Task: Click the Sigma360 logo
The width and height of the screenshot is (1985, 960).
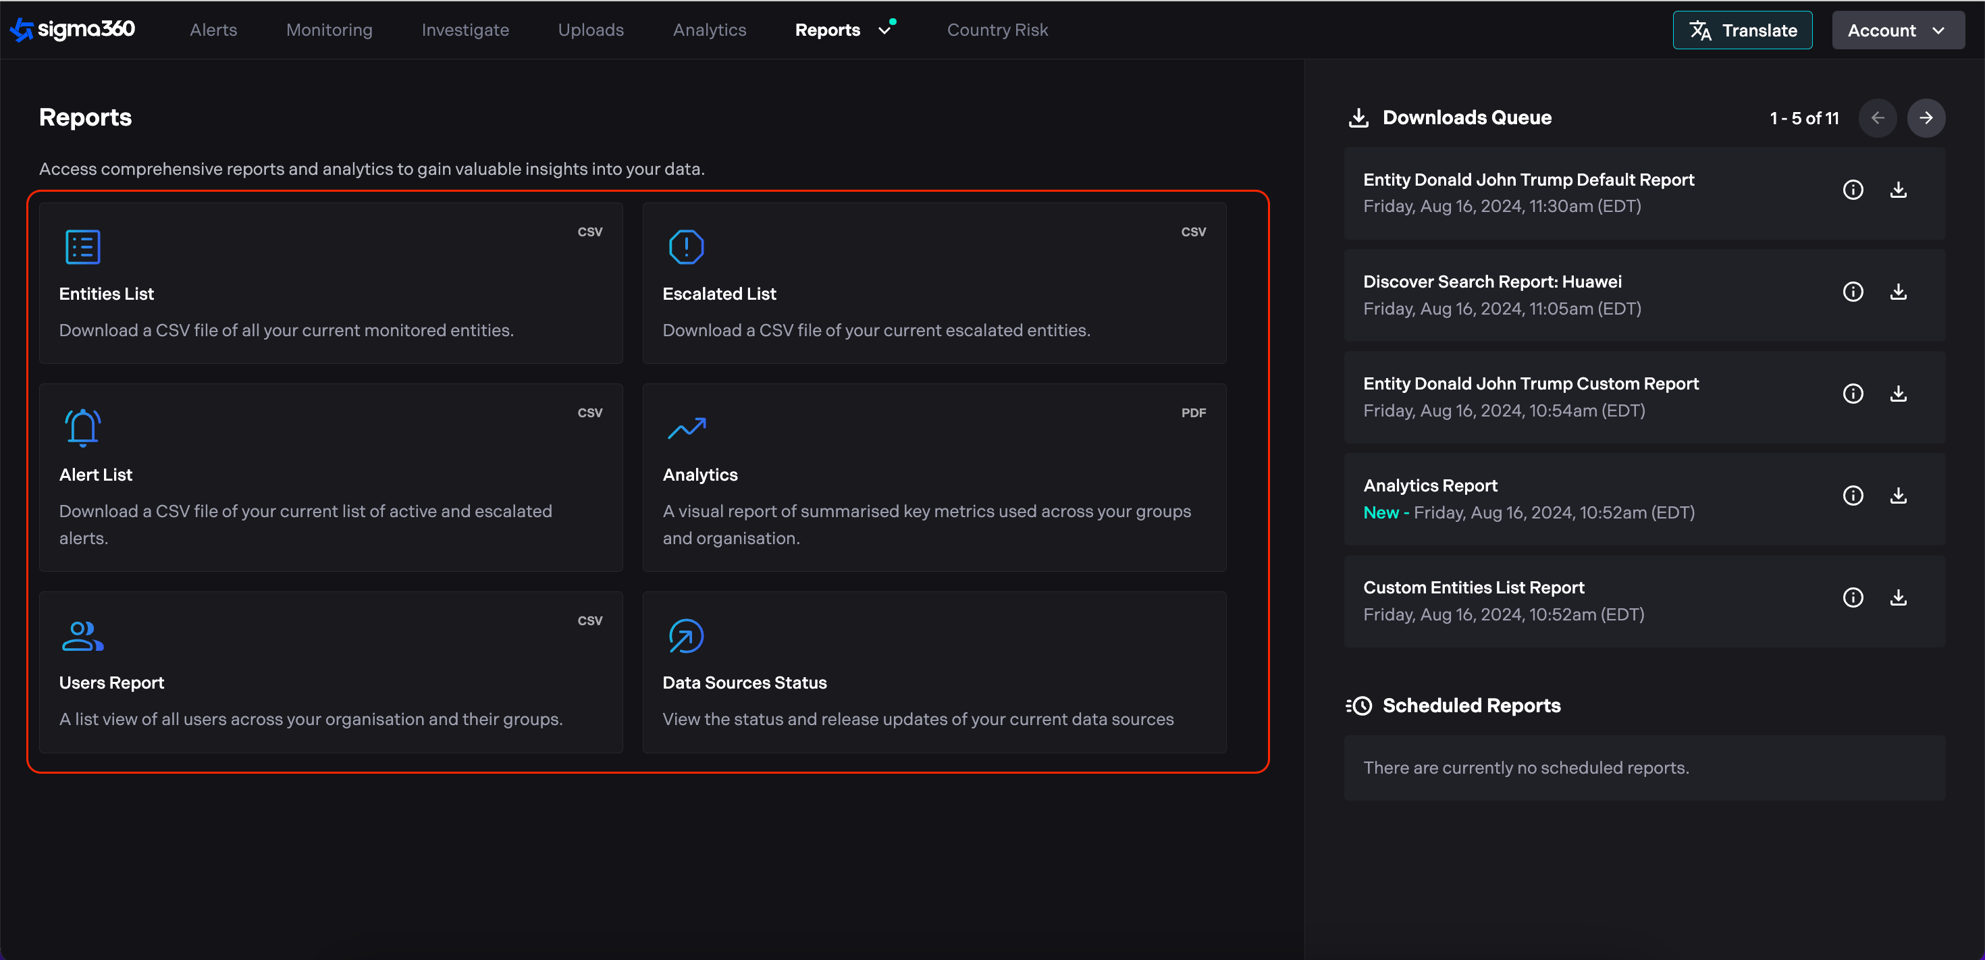Action: [x=73, y=29]
